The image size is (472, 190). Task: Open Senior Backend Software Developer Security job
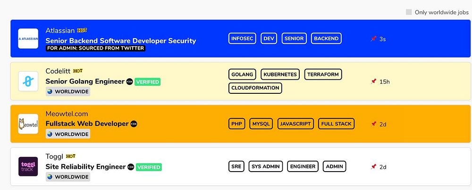[121, 41]
